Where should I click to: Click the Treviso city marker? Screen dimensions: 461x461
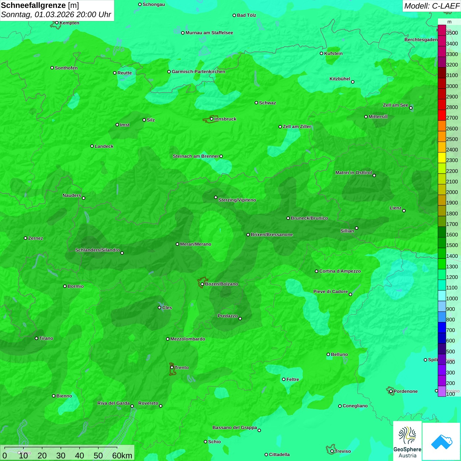click(x=332, y=451)
